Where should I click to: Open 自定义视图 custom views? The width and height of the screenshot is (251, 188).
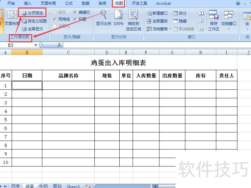point(34,21)
